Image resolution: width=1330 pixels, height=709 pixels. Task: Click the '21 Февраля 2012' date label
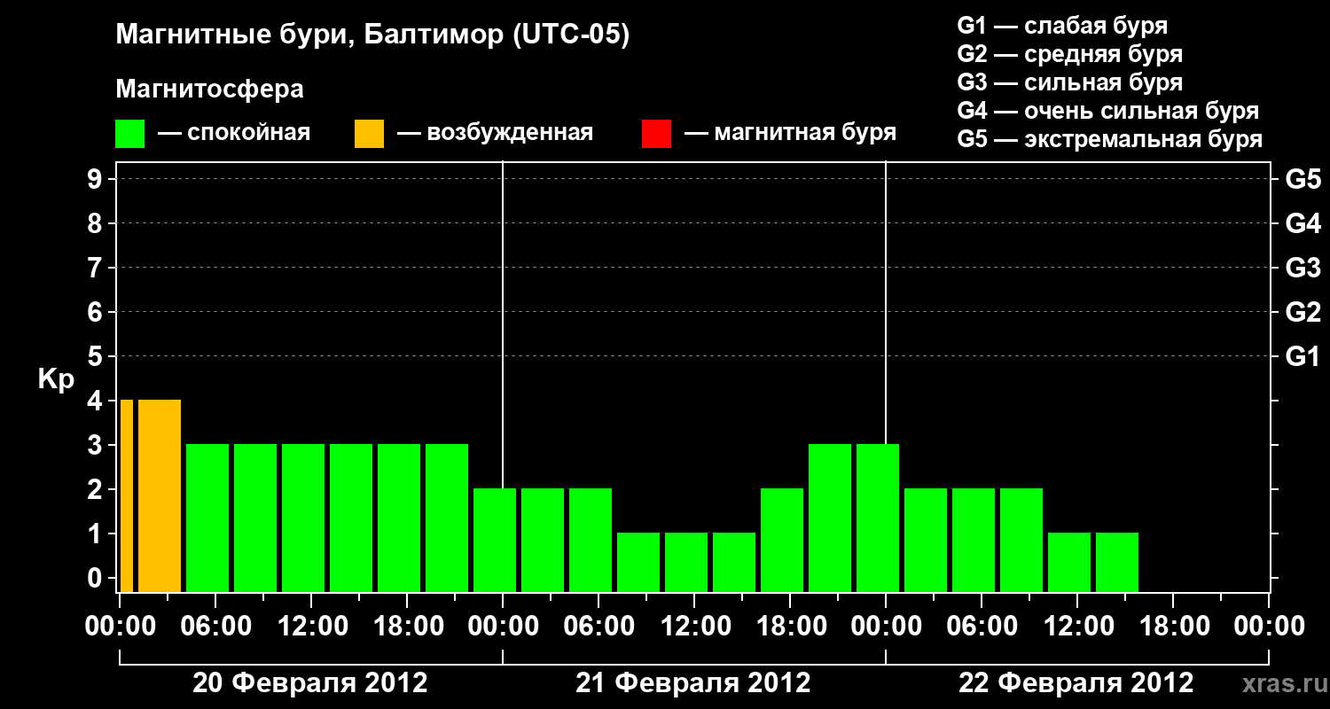(693, 682)
